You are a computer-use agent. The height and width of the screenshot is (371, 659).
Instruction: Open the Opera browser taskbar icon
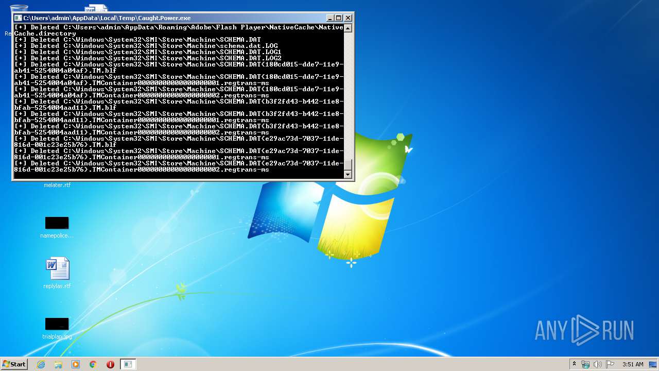coord(110,364)
